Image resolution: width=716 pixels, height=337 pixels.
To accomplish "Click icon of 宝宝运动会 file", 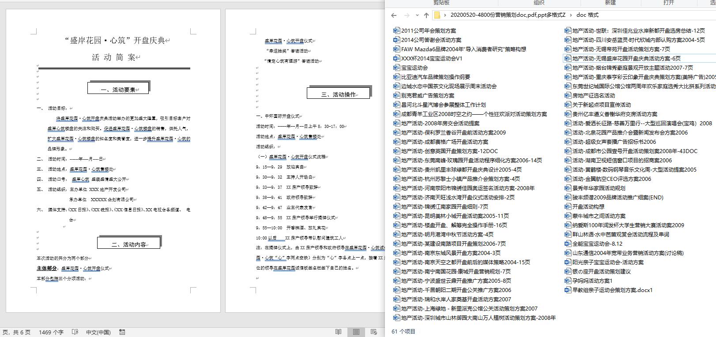I will click(396, 67).
